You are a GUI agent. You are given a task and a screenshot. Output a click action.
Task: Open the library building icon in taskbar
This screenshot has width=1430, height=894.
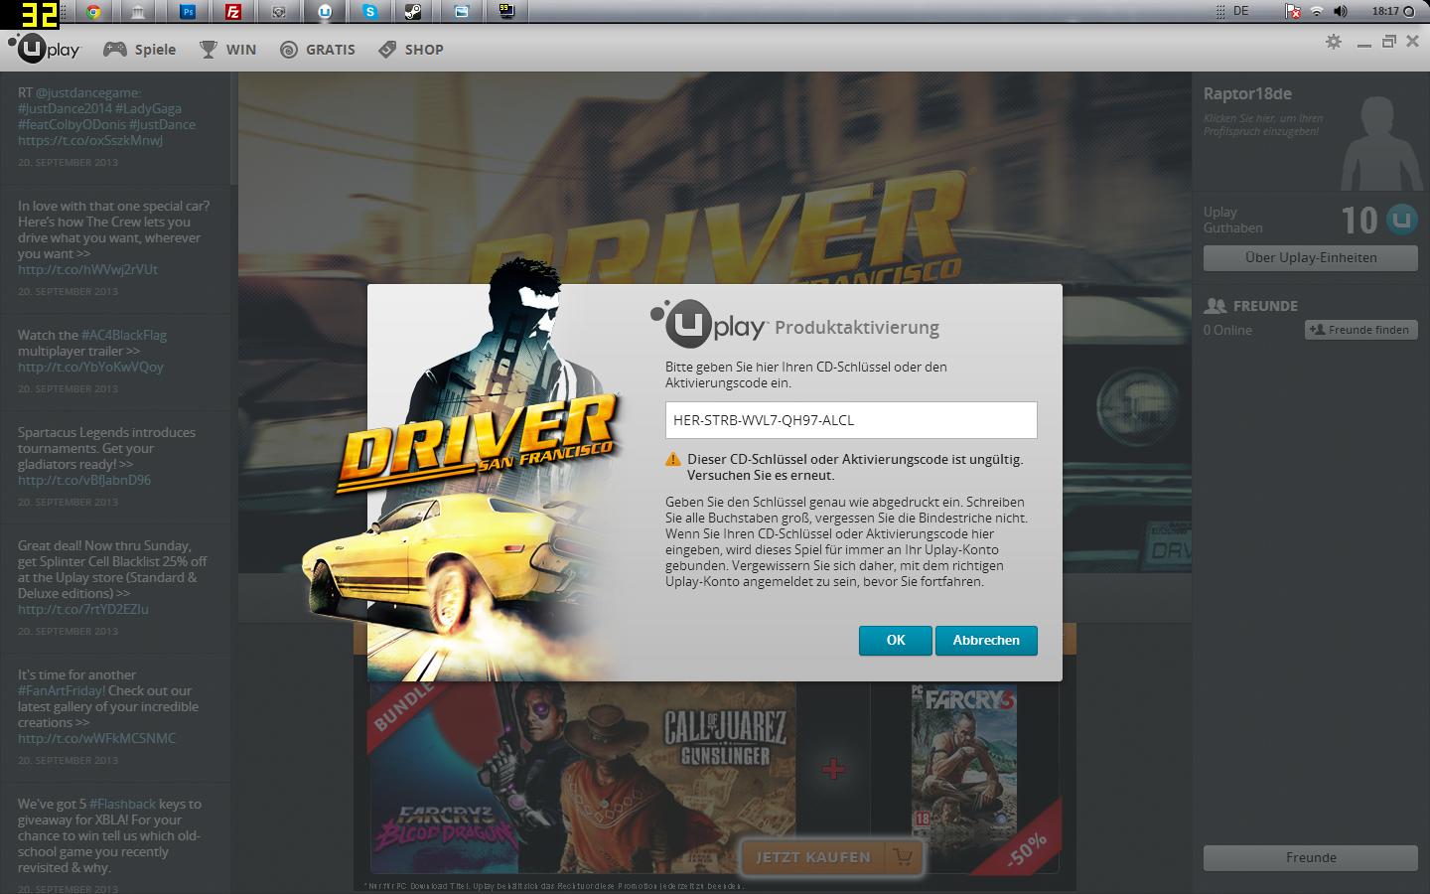[x=138, y=12]
